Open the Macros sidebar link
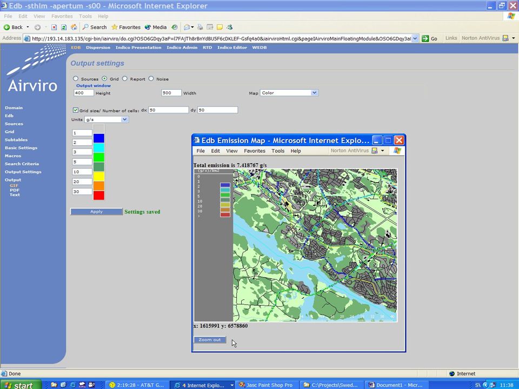Image resolution: width=519 pixels, height=389 pixels. [x=13, y=156]
